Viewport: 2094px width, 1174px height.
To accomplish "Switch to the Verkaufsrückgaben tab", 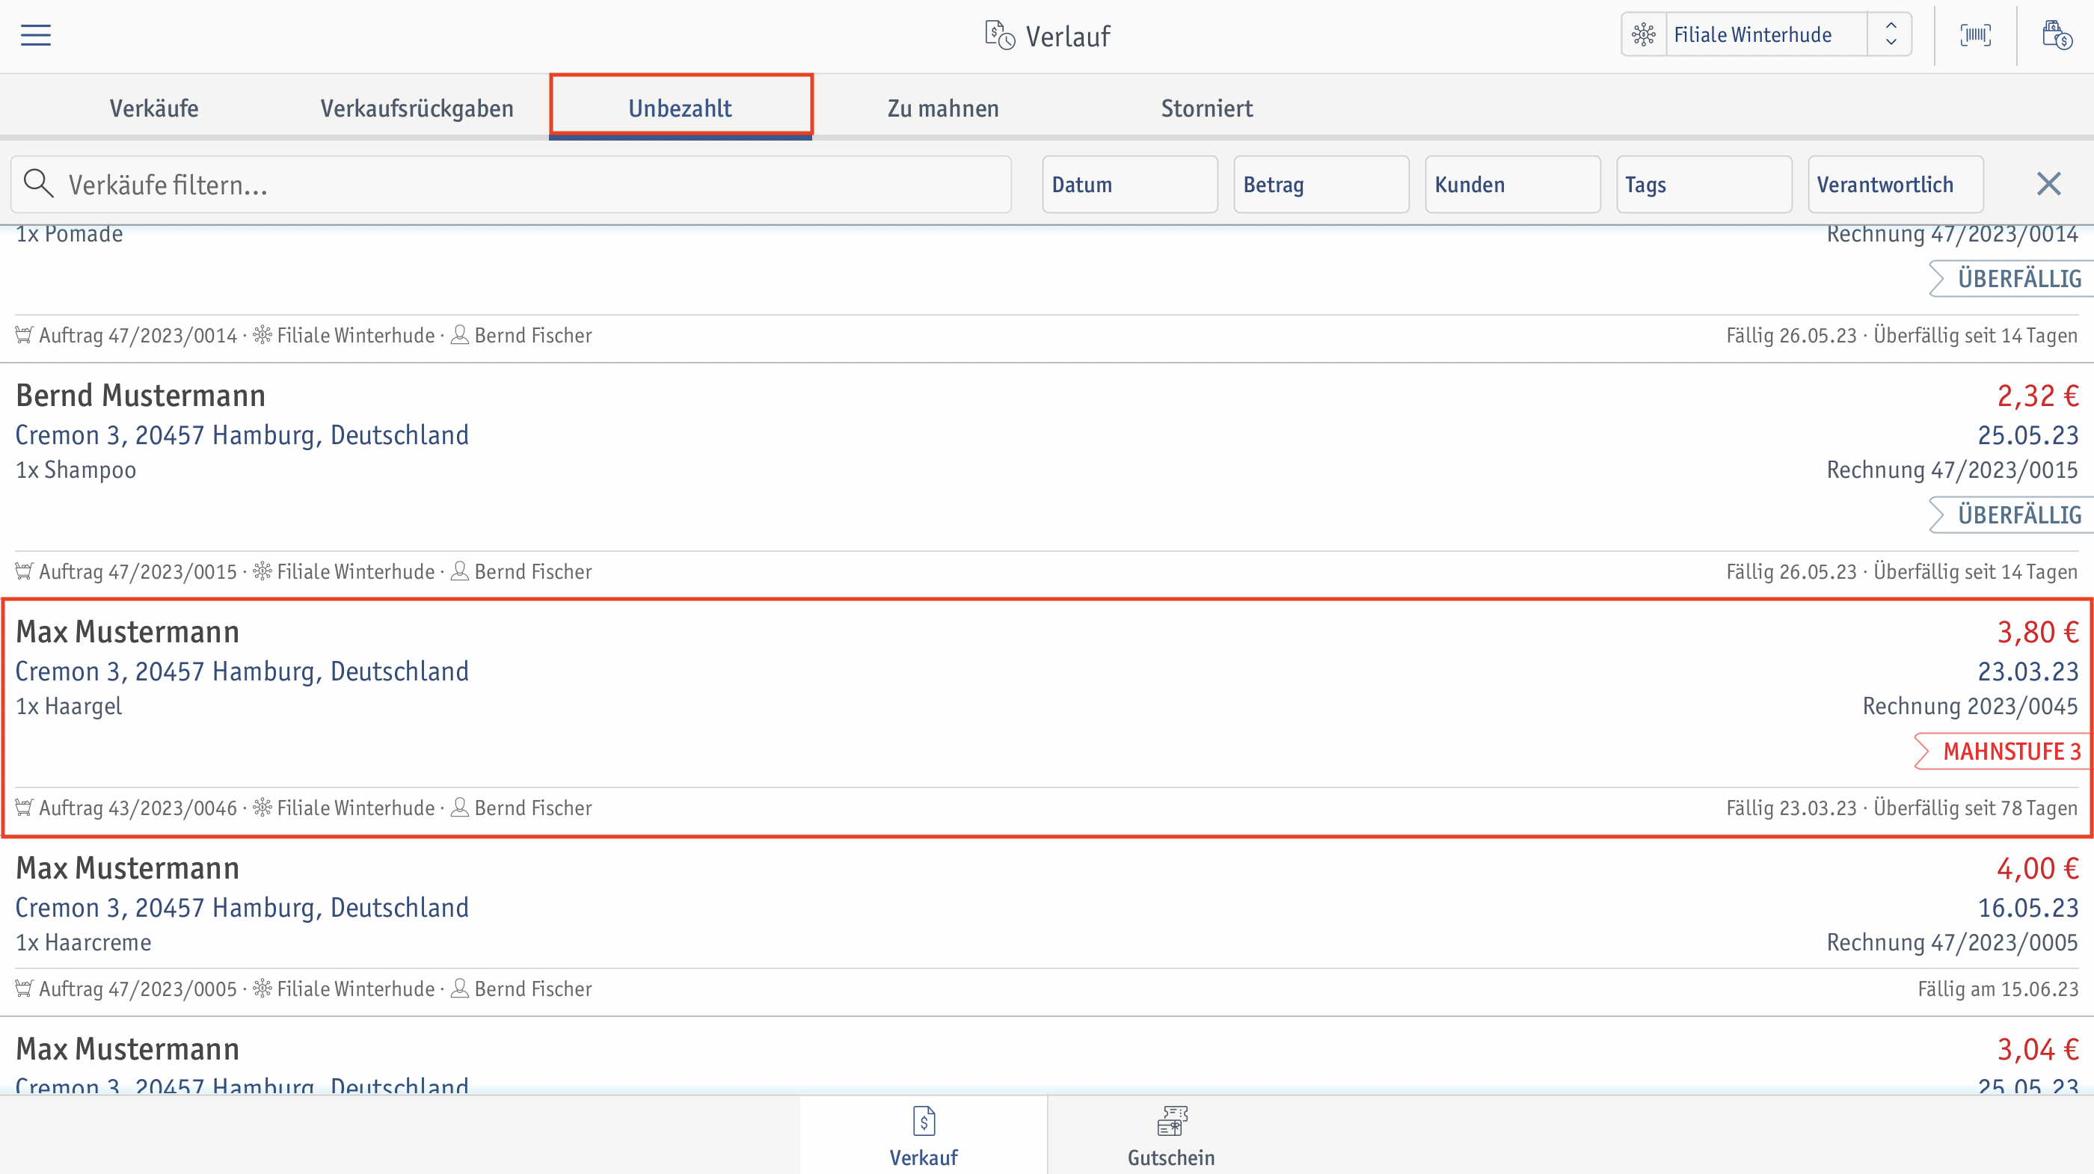I will pyautogui.click(x=417, y=108).
